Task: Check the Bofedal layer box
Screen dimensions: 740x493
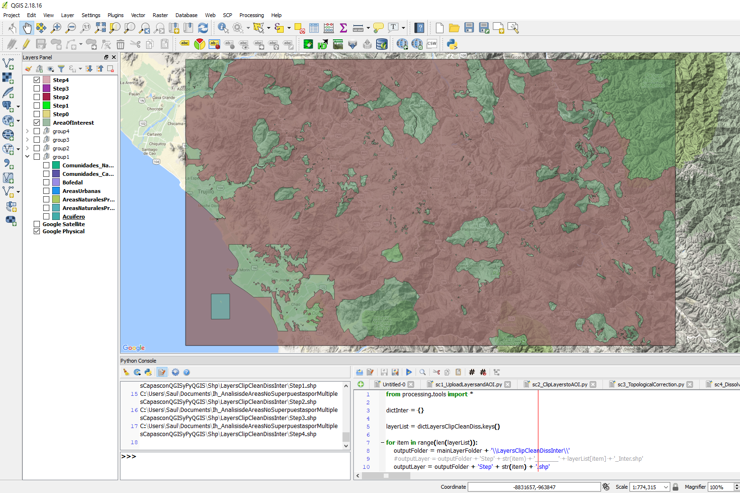Action: pos(46,183)
